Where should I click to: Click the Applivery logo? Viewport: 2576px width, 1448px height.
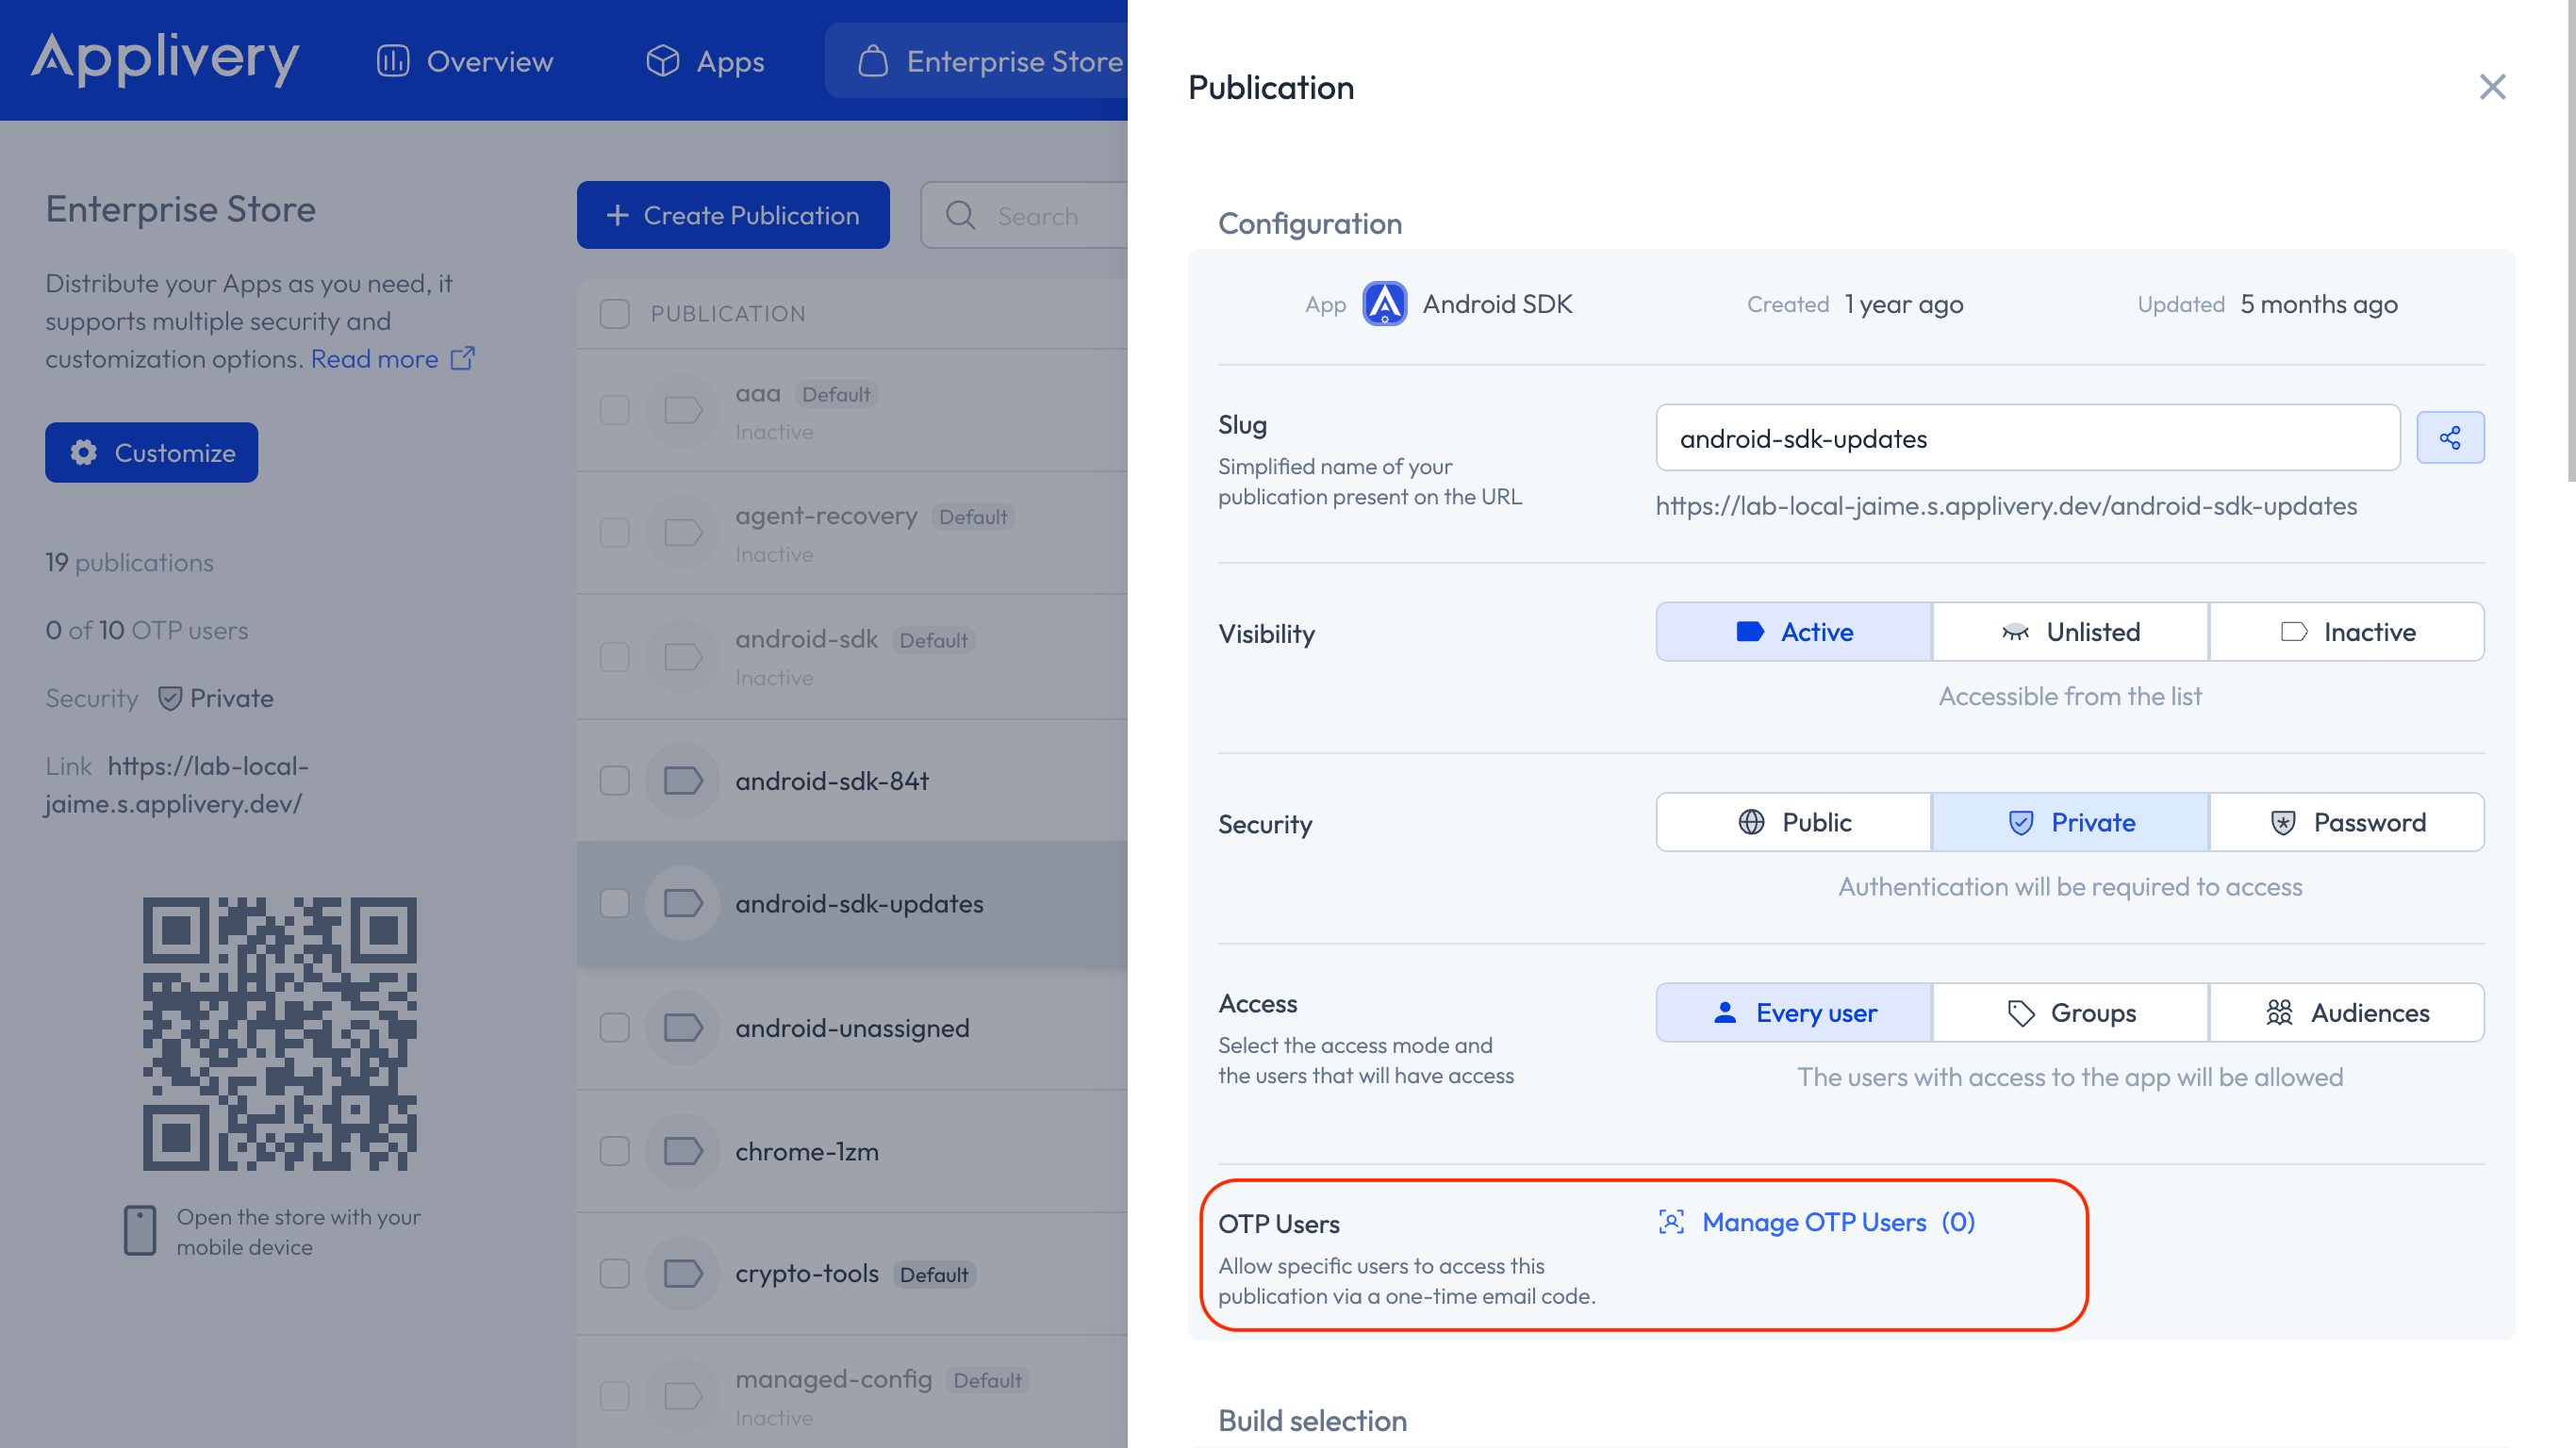[165, 59]
